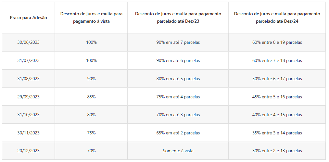This screenshot has width=329, height=162.
Task: Click '30% entre 2 e 13 parcelas' cell
Action: (277, 151)
